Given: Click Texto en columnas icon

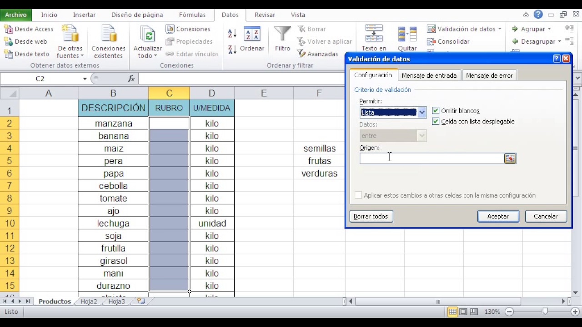Looking at the screenshot, I should coord(374,34).
